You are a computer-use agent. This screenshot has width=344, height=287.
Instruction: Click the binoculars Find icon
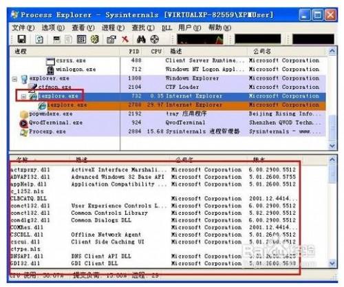141,39
